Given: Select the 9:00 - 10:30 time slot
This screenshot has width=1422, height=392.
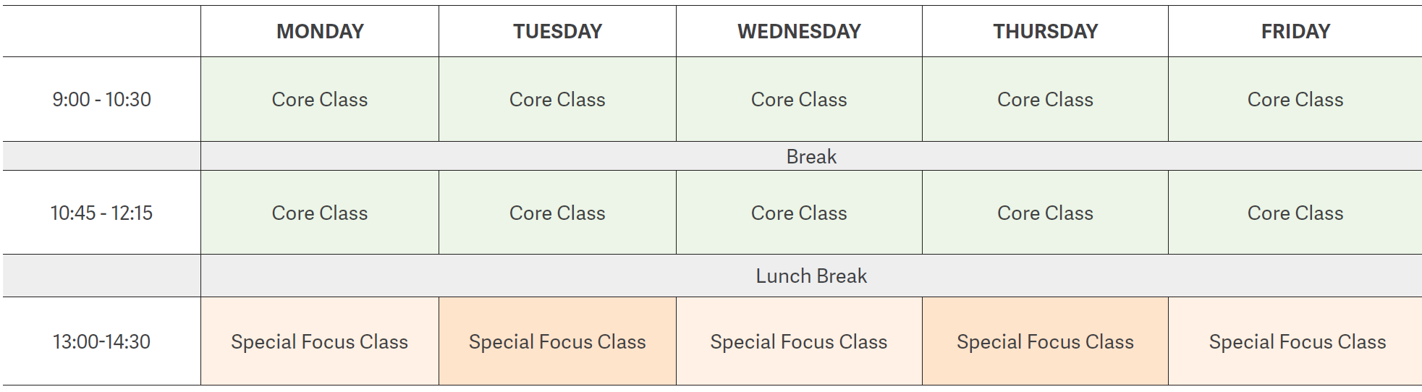Looking at the screenshot, I should click(x=101, y=99).
